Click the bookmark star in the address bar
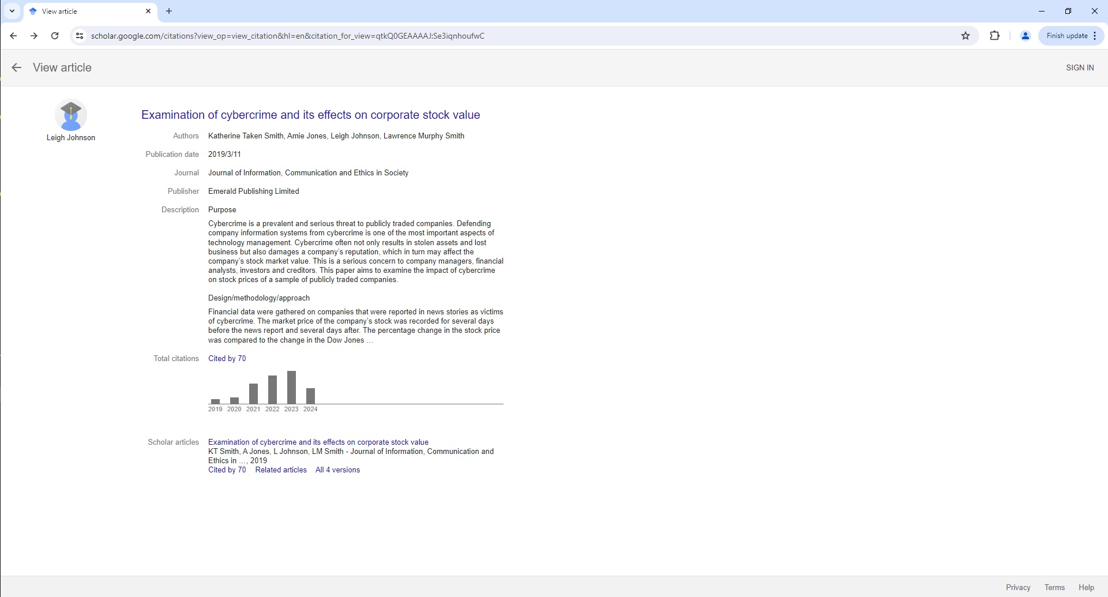This screenshot has height=597, width=1108. (x=966, y=36)
